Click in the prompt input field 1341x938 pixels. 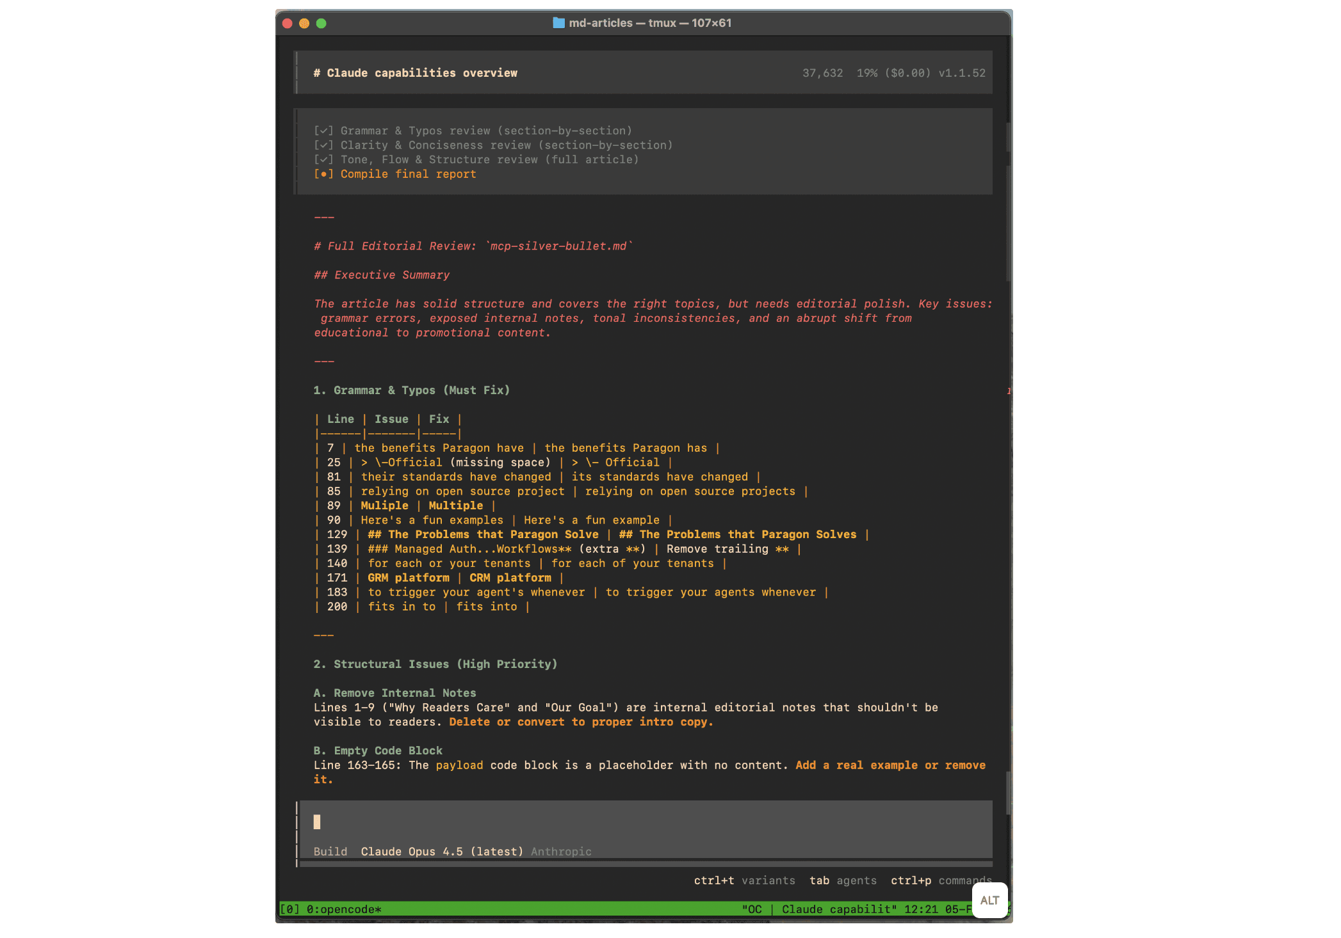[640, 822]
